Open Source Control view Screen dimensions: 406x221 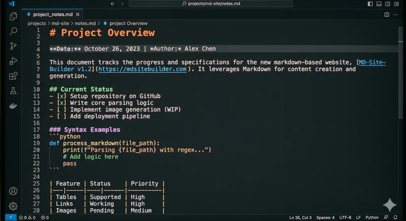tap(13, 46)
